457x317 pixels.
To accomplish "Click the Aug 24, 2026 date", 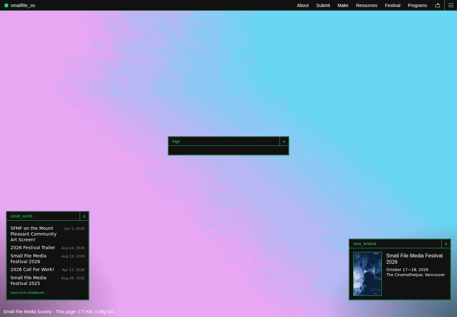I will tap(73, 248).
